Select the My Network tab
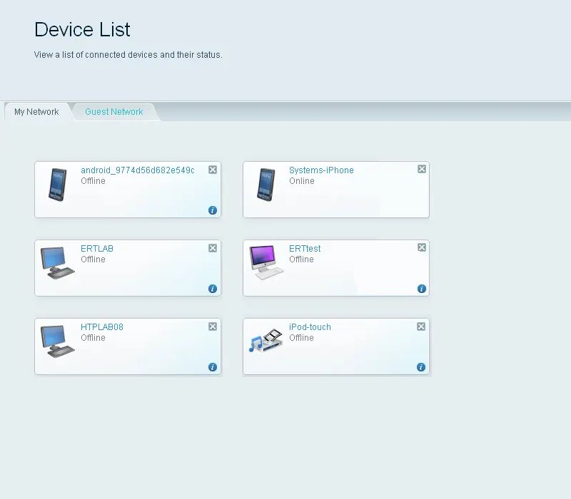Image resolution: width=571 pixels, height=499 pixels. (x=36, y=112)
